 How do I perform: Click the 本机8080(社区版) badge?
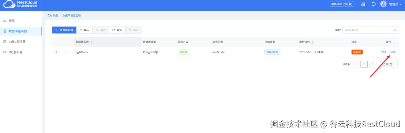coord(341,4)
